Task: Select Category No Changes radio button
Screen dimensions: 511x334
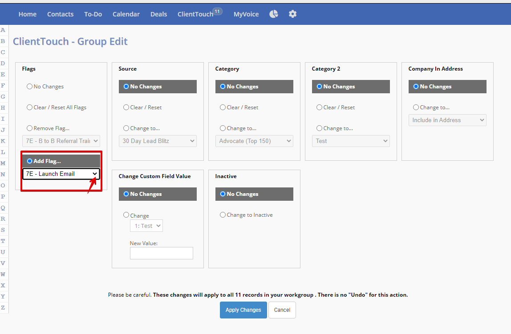Action: point(223,87)
